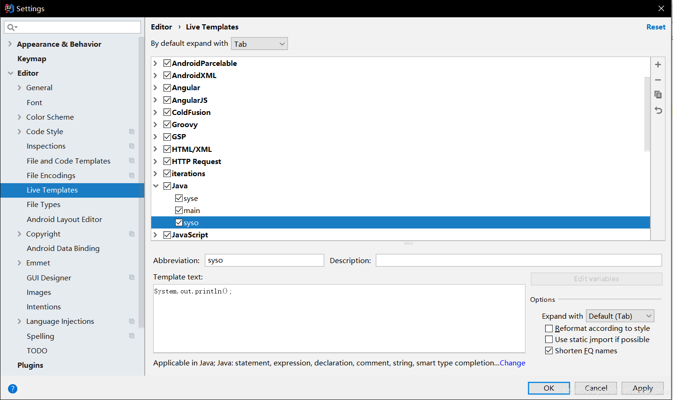Select the Intentions settings page
The height and width of the screenshot is (400, 673).
point(44,307)
